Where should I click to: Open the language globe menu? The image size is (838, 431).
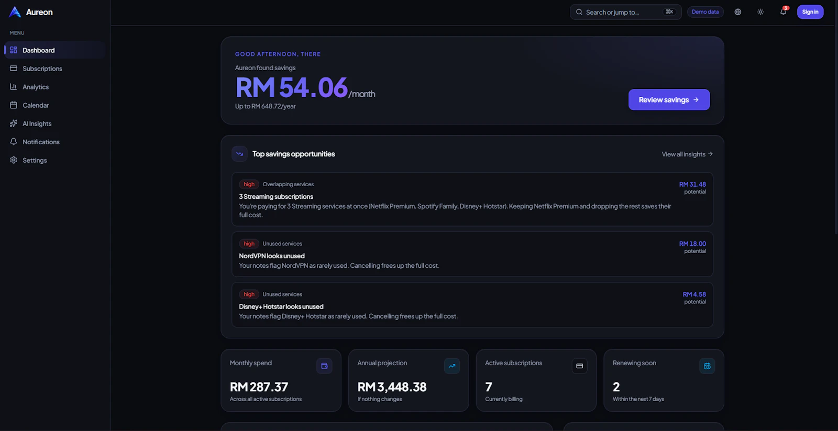click(738, 12)
